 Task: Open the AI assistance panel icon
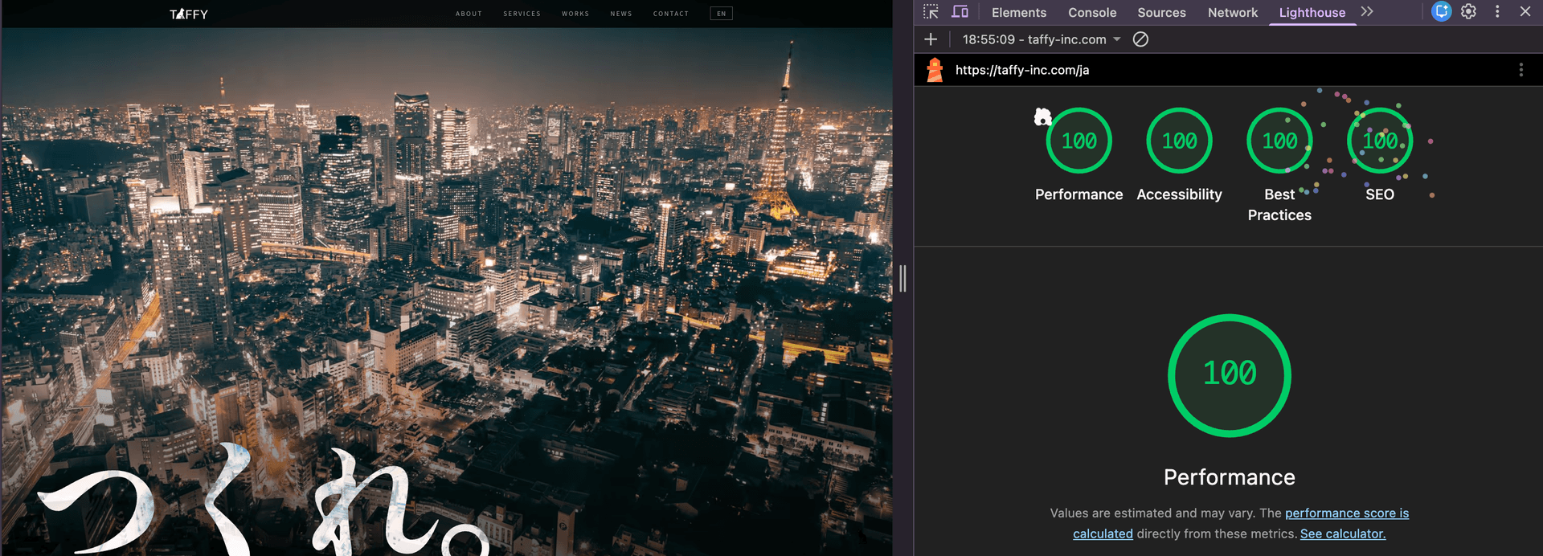click(x=1441, y=12)
